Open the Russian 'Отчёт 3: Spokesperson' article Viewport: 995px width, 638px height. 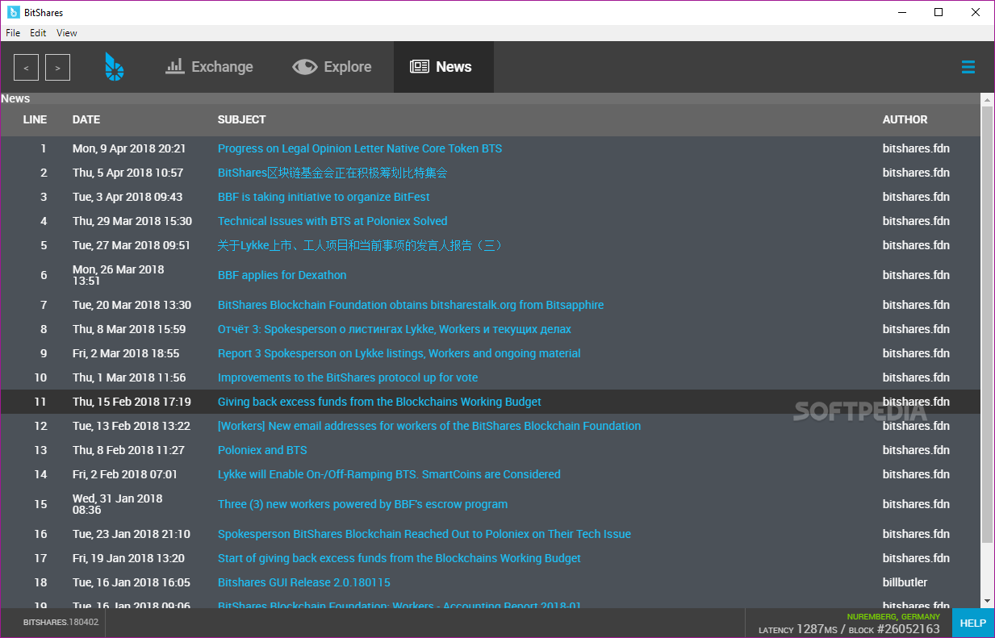(395, 329)
